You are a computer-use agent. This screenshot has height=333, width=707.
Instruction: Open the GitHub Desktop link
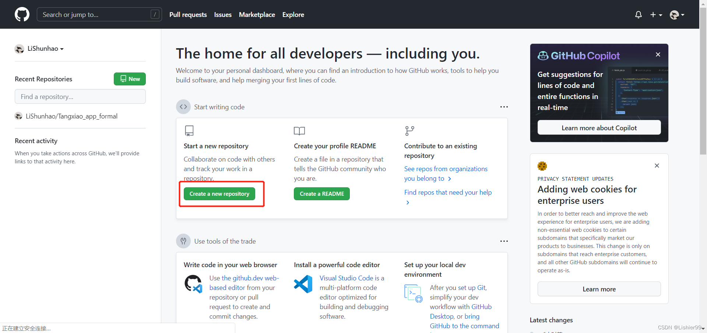(x=461, y=312)
